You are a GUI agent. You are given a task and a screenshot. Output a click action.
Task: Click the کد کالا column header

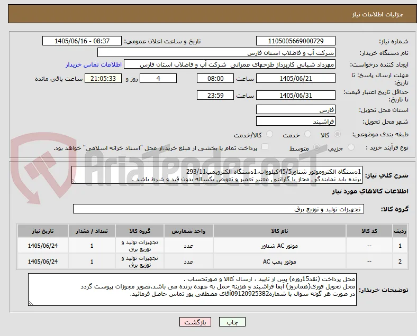coord(369,231)
